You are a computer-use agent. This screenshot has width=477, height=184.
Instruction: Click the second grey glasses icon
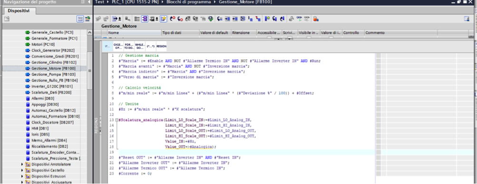tap(307, 19)
